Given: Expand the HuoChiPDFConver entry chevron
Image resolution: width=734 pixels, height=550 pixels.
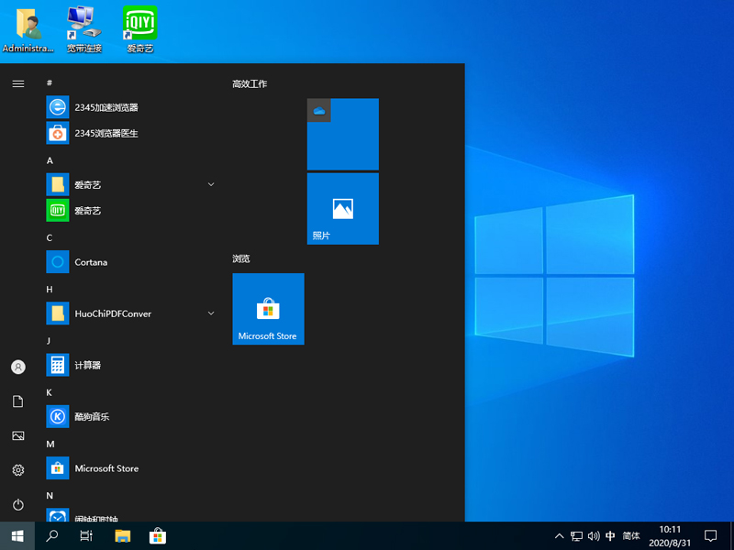Looking at the screenshot, I should (x=211, y=313).
